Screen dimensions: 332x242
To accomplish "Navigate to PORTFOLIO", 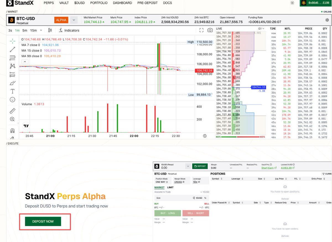I will [x=99, y=3].
